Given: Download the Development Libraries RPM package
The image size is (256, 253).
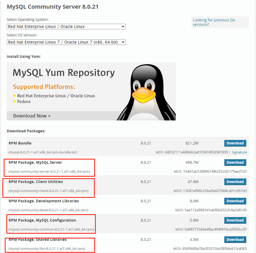Looking at the screenshot, I should 235,201.
